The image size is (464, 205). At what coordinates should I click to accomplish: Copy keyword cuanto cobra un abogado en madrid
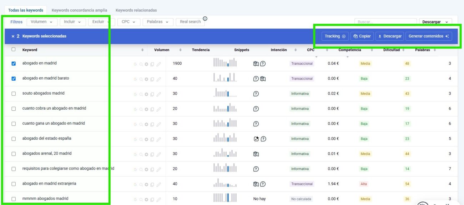(x=152, y=109)
